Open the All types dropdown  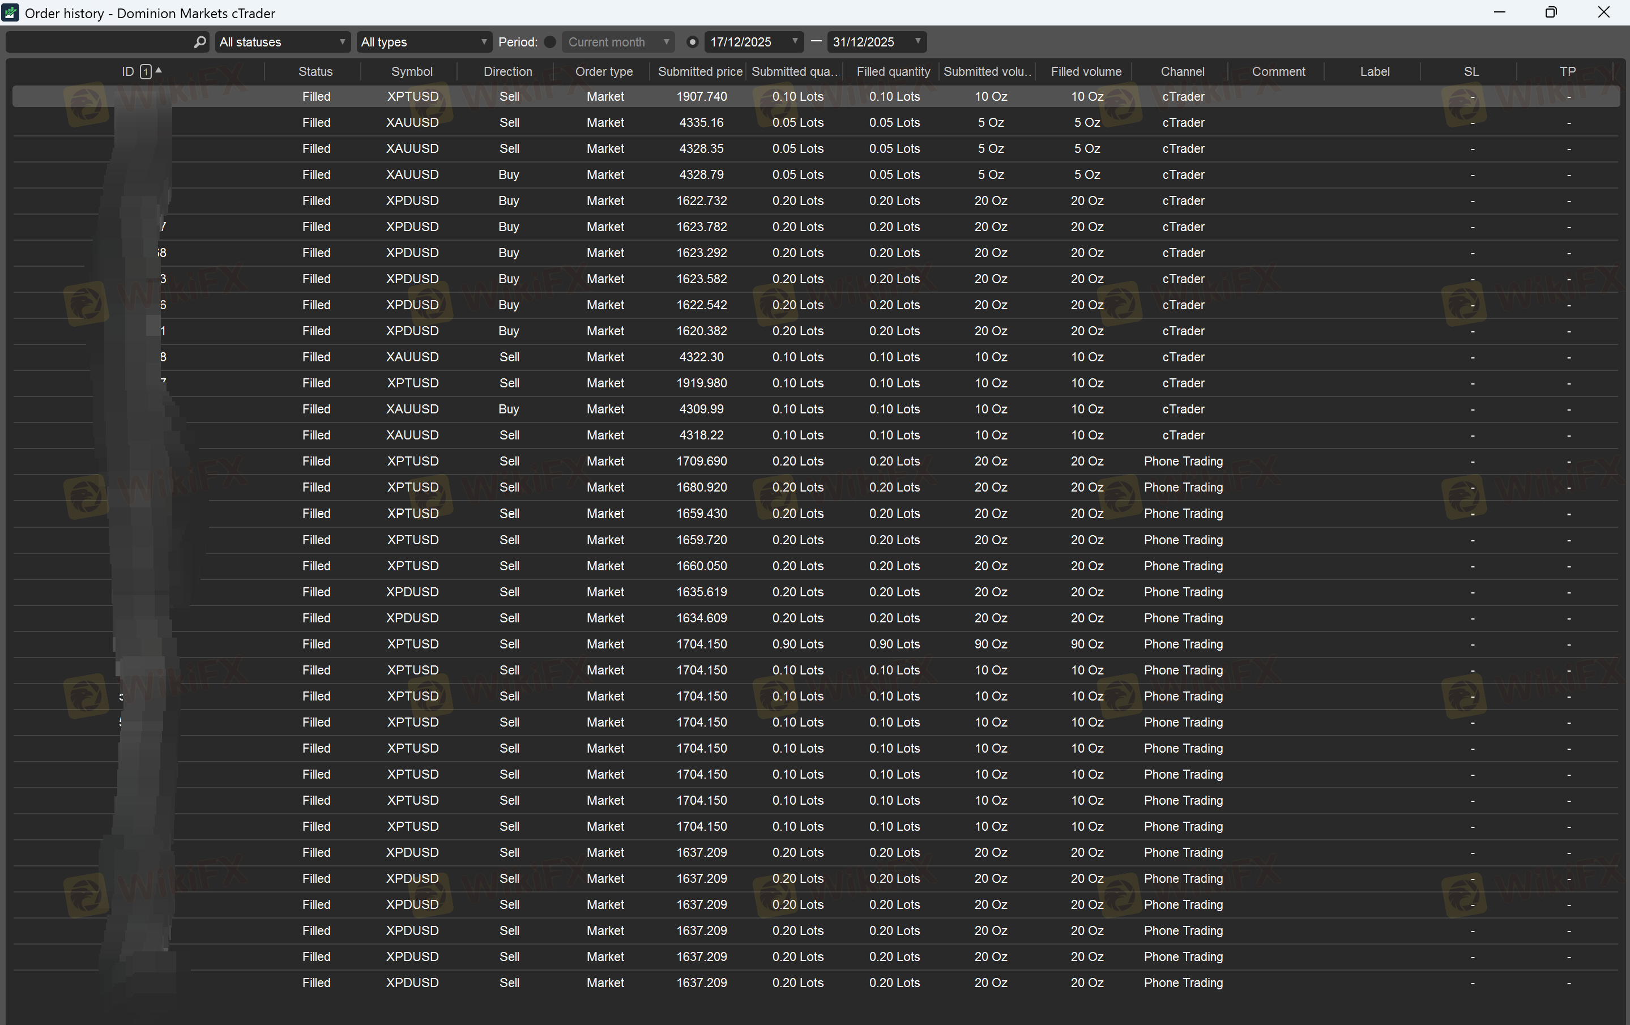pyautogui.click(x=424, y=42)
